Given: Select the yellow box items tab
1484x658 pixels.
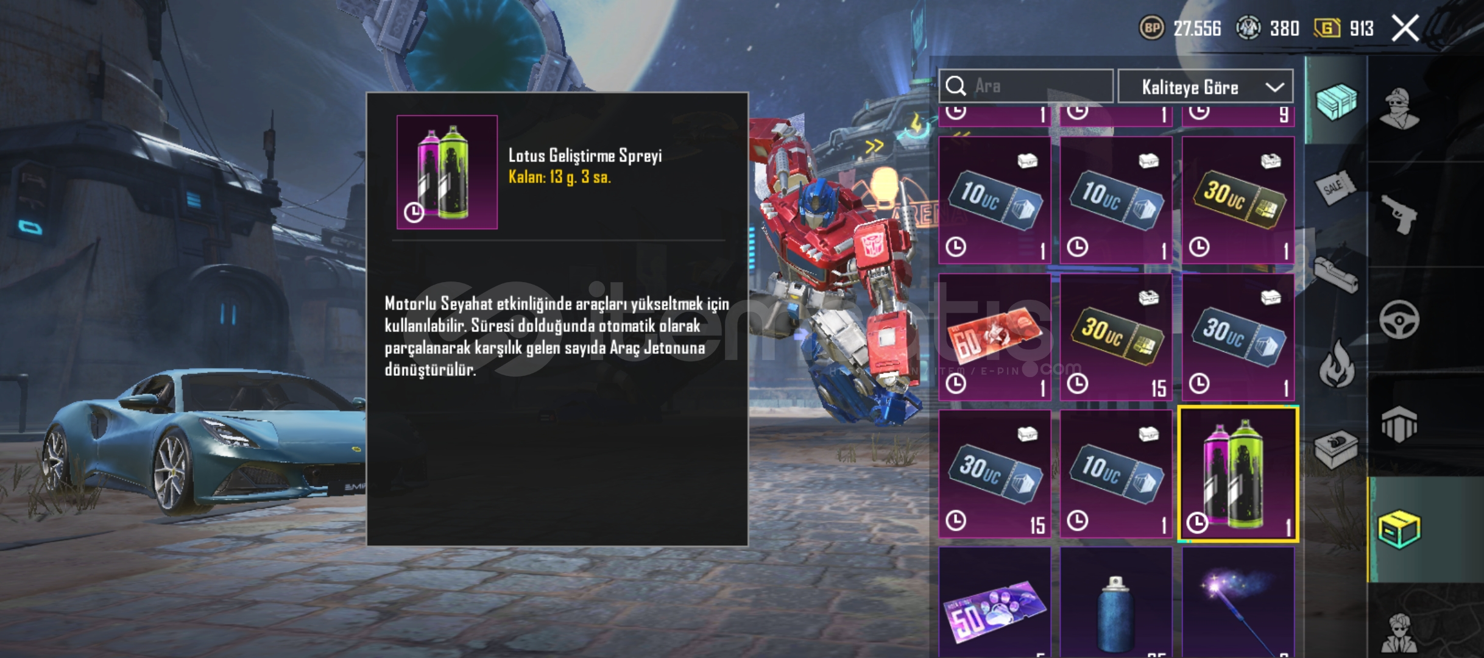Looking at the screenshot, I should 1399,529.
